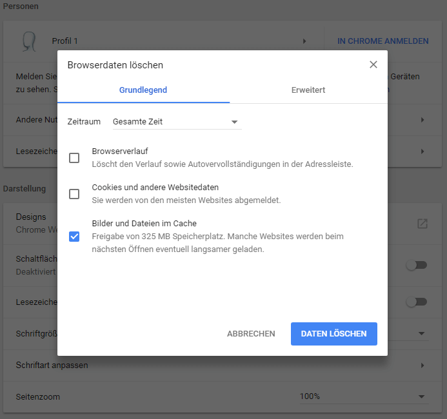
Task: Open the Seitenzoom 100% dropdown
Action: pyautogui.click(x=364, y=396)
